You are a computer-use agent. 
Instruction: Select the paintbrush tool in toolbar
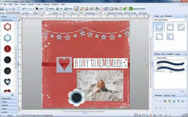click(77, 9)
